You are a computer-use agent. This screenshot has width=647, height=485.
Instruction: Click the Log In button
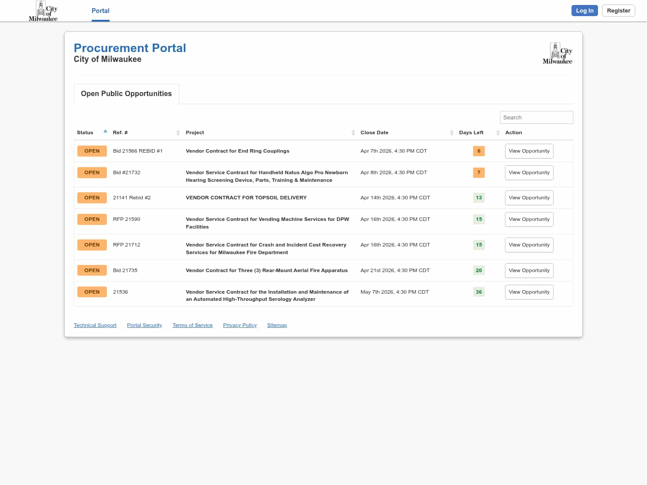pyautogui.click(x=584, y=11)
